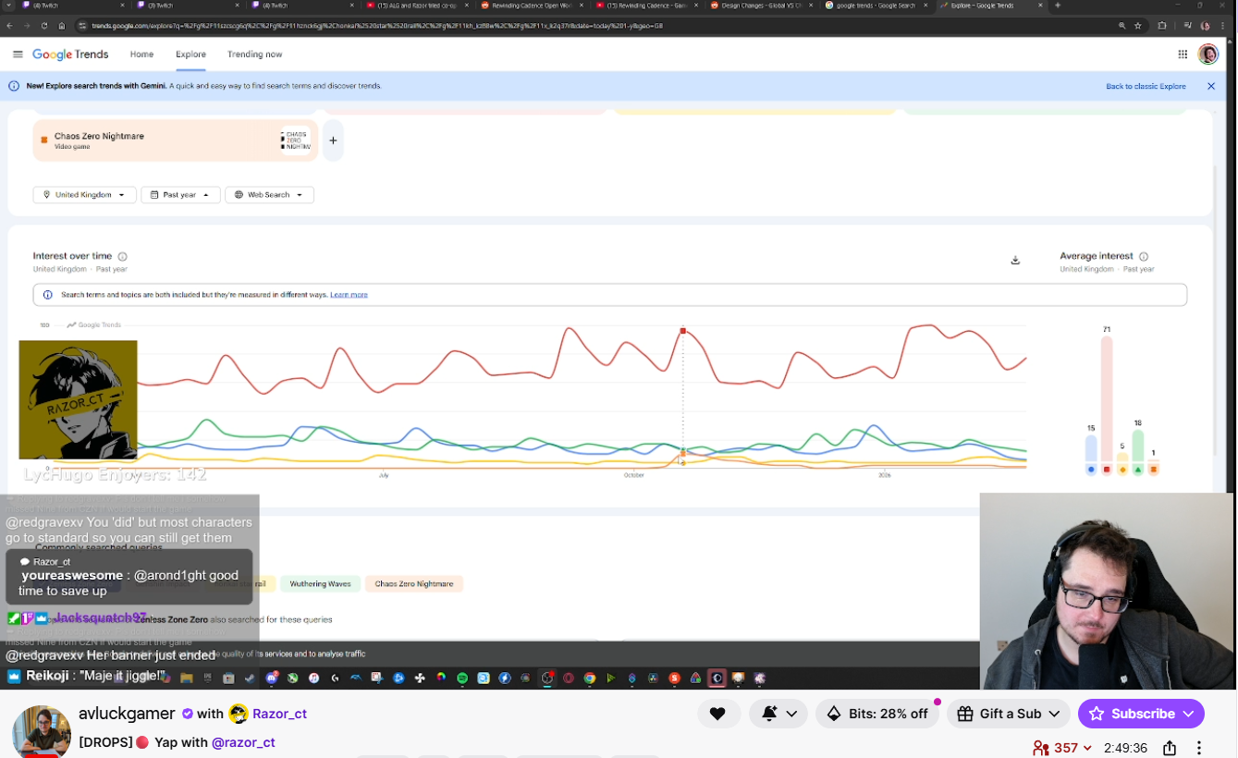The image size is (1238, 758).
Task: Click the info icon on the Gemini banner
Action: tap(14, 86)
